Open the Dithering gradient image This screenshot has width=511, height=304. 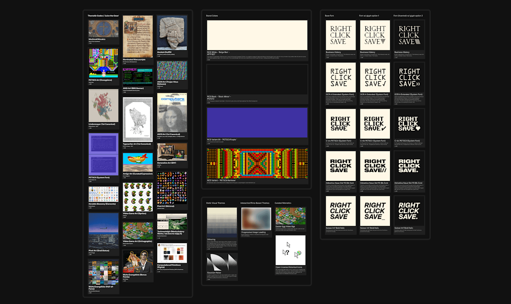(222, 223)
